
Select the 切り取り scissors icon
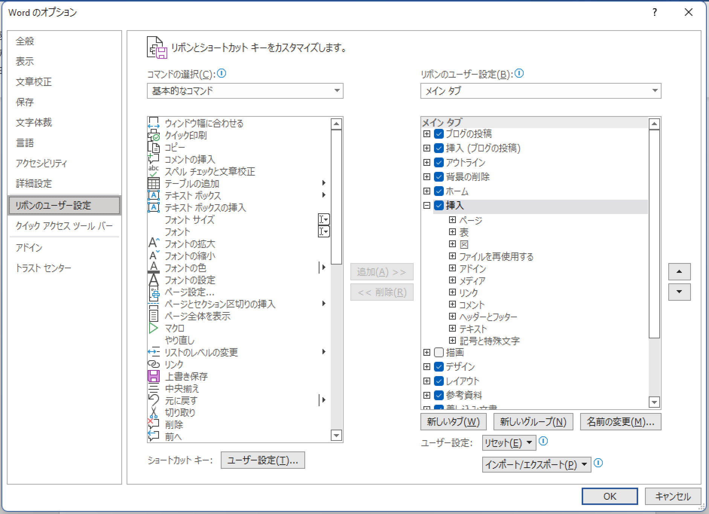click(153, 413)
